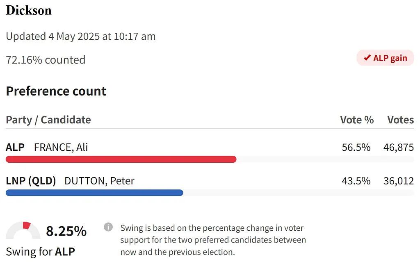Screen dimensions: 420x268
Task: Click the 72.16% counted text
Action: coord(46,60)
